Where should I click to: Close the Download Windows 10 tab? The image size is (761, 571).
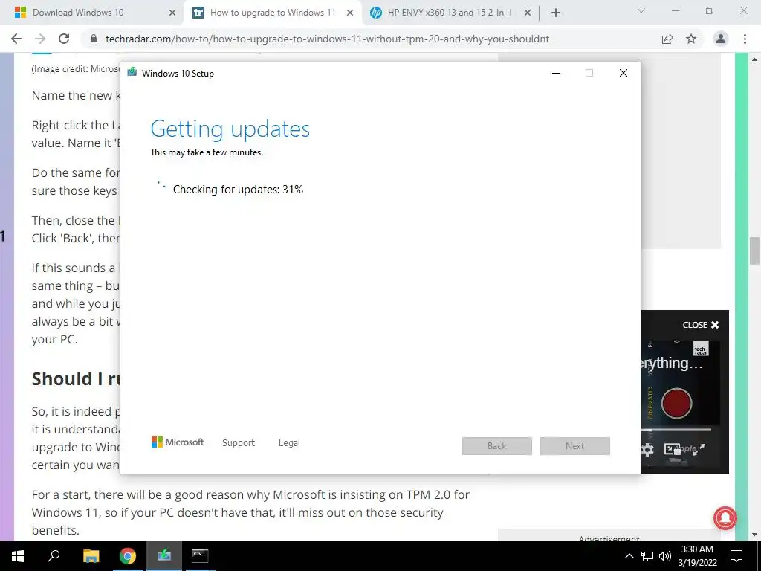click(x=172, y=13)
